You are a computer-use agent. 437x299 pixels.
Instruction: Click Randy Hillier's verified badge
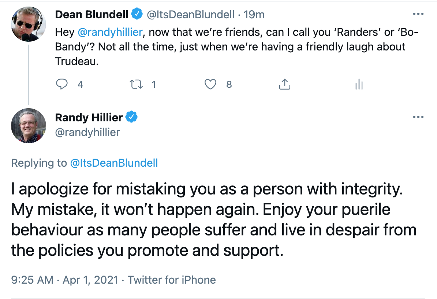pyautogui.click(x=131, y=117)
